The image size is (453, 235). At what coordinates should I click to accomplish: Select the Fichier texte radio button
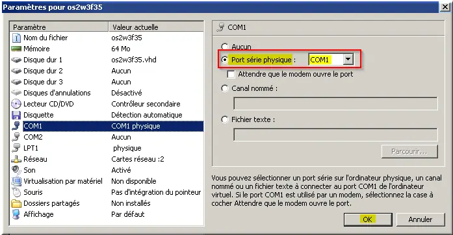tap(225, 119)
